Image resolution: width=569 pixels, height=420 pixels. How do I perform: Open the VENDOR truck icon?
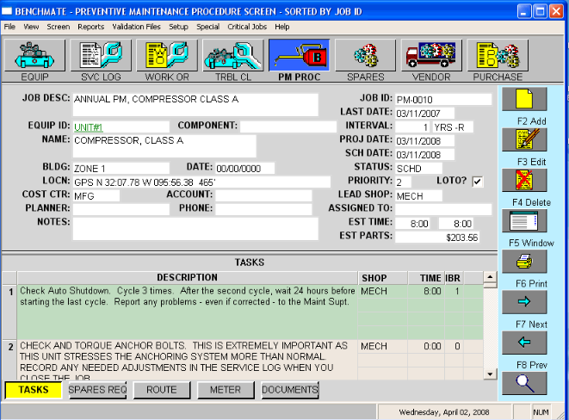click(x=432, y=56)
